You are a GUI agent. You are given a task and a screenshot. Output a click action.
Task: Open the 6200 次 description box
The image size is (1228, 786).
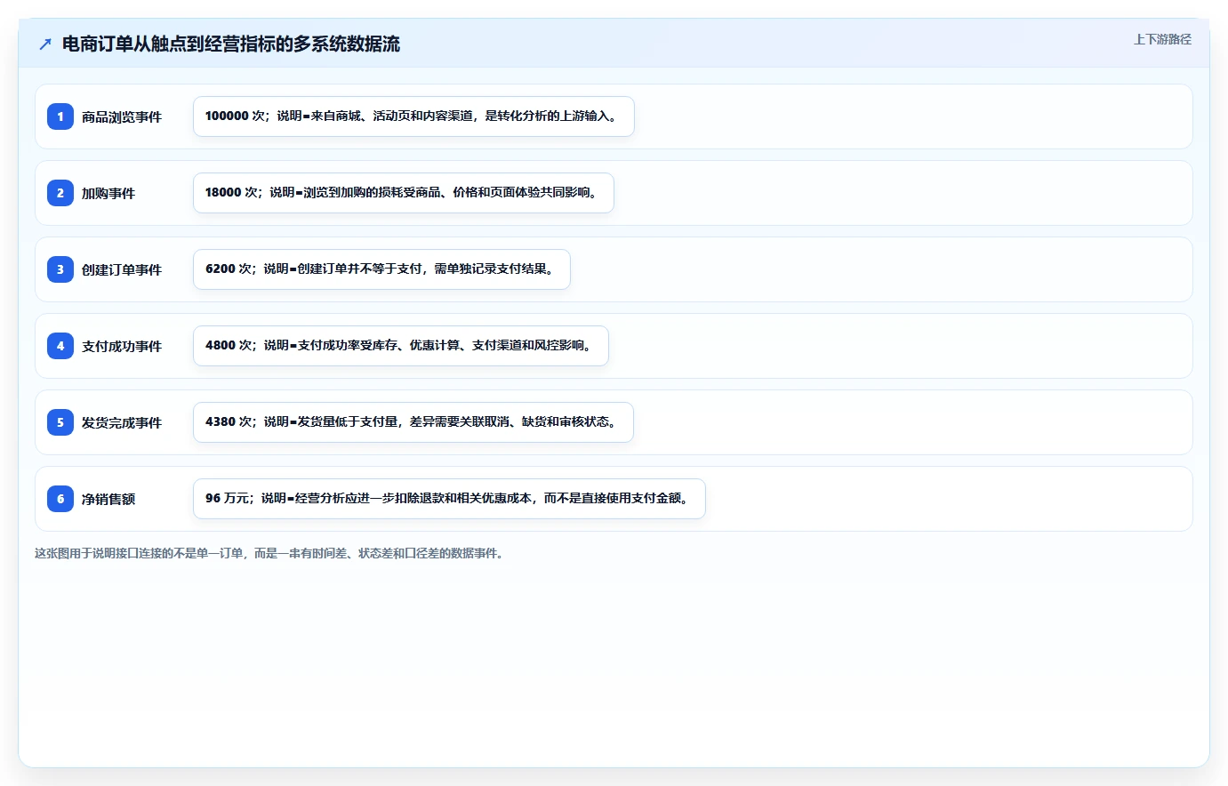[381, 269]
